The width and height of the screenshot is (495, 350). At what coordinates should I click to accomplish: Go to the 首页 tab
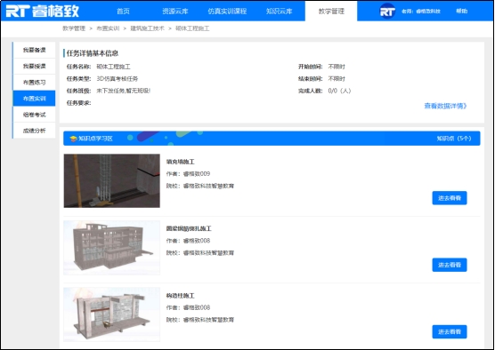pyautogui.click(x=123, y=11)
